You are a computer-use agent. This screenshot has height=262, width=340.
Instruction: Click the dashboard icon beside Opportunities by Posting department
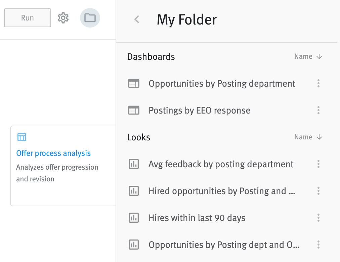coord(134,83)
